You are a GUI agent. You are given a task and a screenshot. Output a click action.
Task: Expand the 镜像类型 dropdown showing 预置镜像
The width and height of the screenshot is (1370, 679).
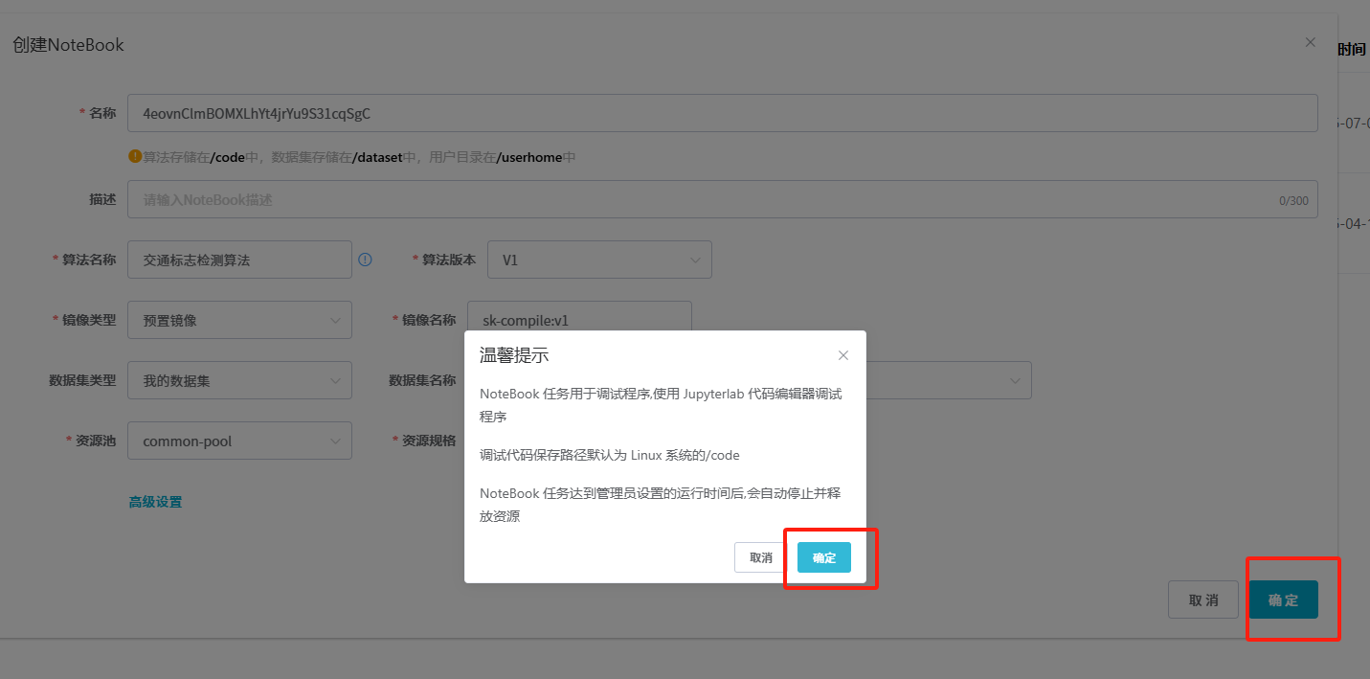tap(239, 320)
